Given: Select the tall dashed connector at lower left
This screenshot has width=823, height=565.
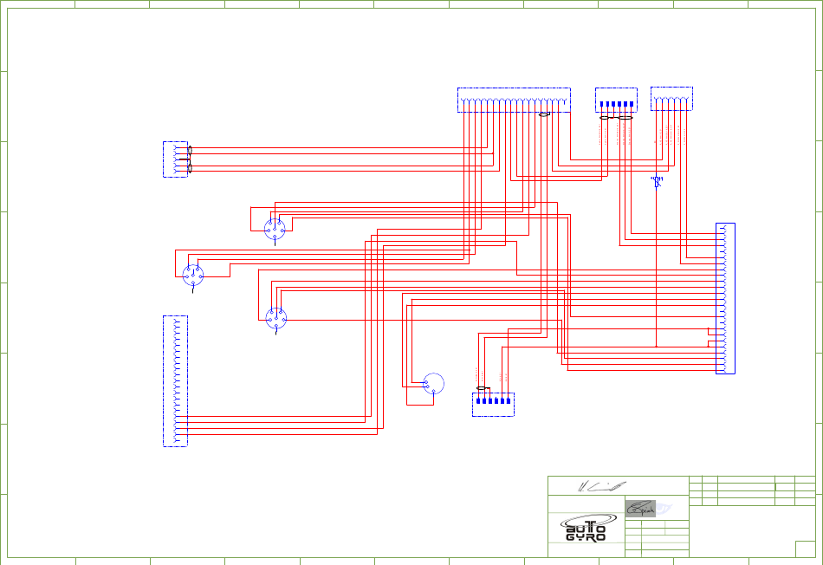Looking at the screenshot, I should (x=175, y=381).
